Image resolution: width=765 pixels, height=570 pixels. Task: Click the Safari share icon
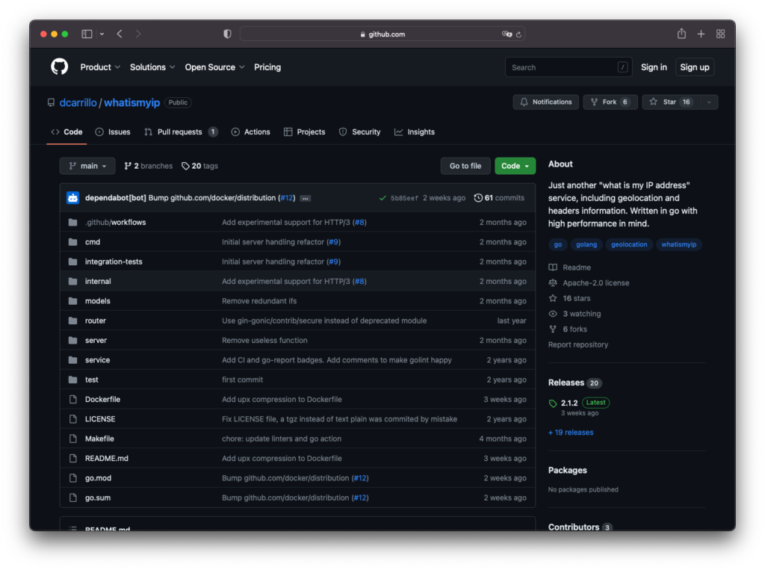[x=681, y=34]
